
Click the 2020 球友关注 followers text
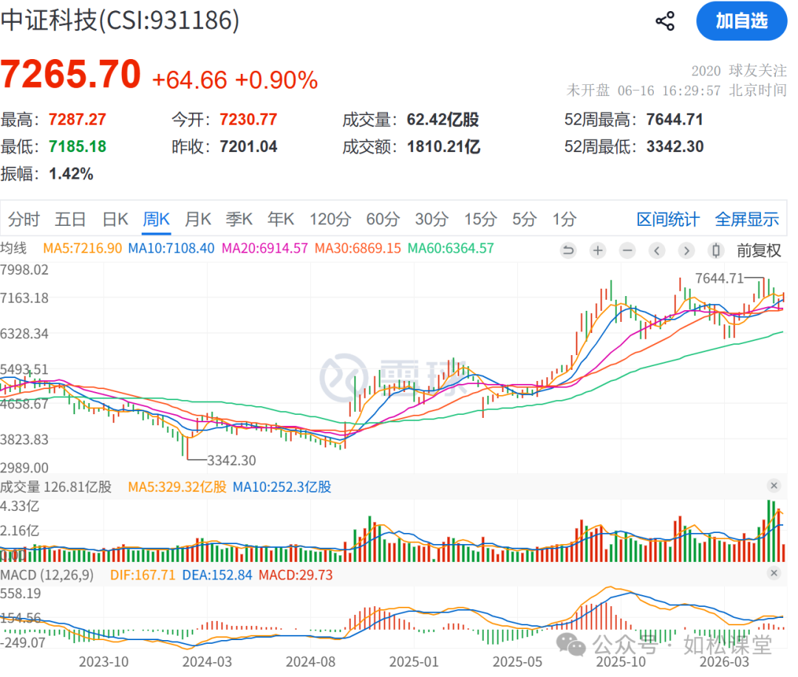pos(738,71)
